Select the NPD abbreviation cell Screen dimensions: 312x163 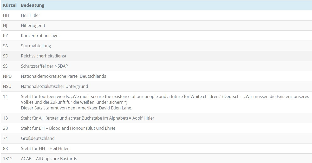(7, 76)
